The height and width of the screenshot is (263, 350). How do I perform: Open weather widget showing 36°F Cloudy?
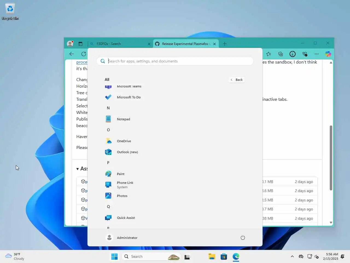[15, 256]
